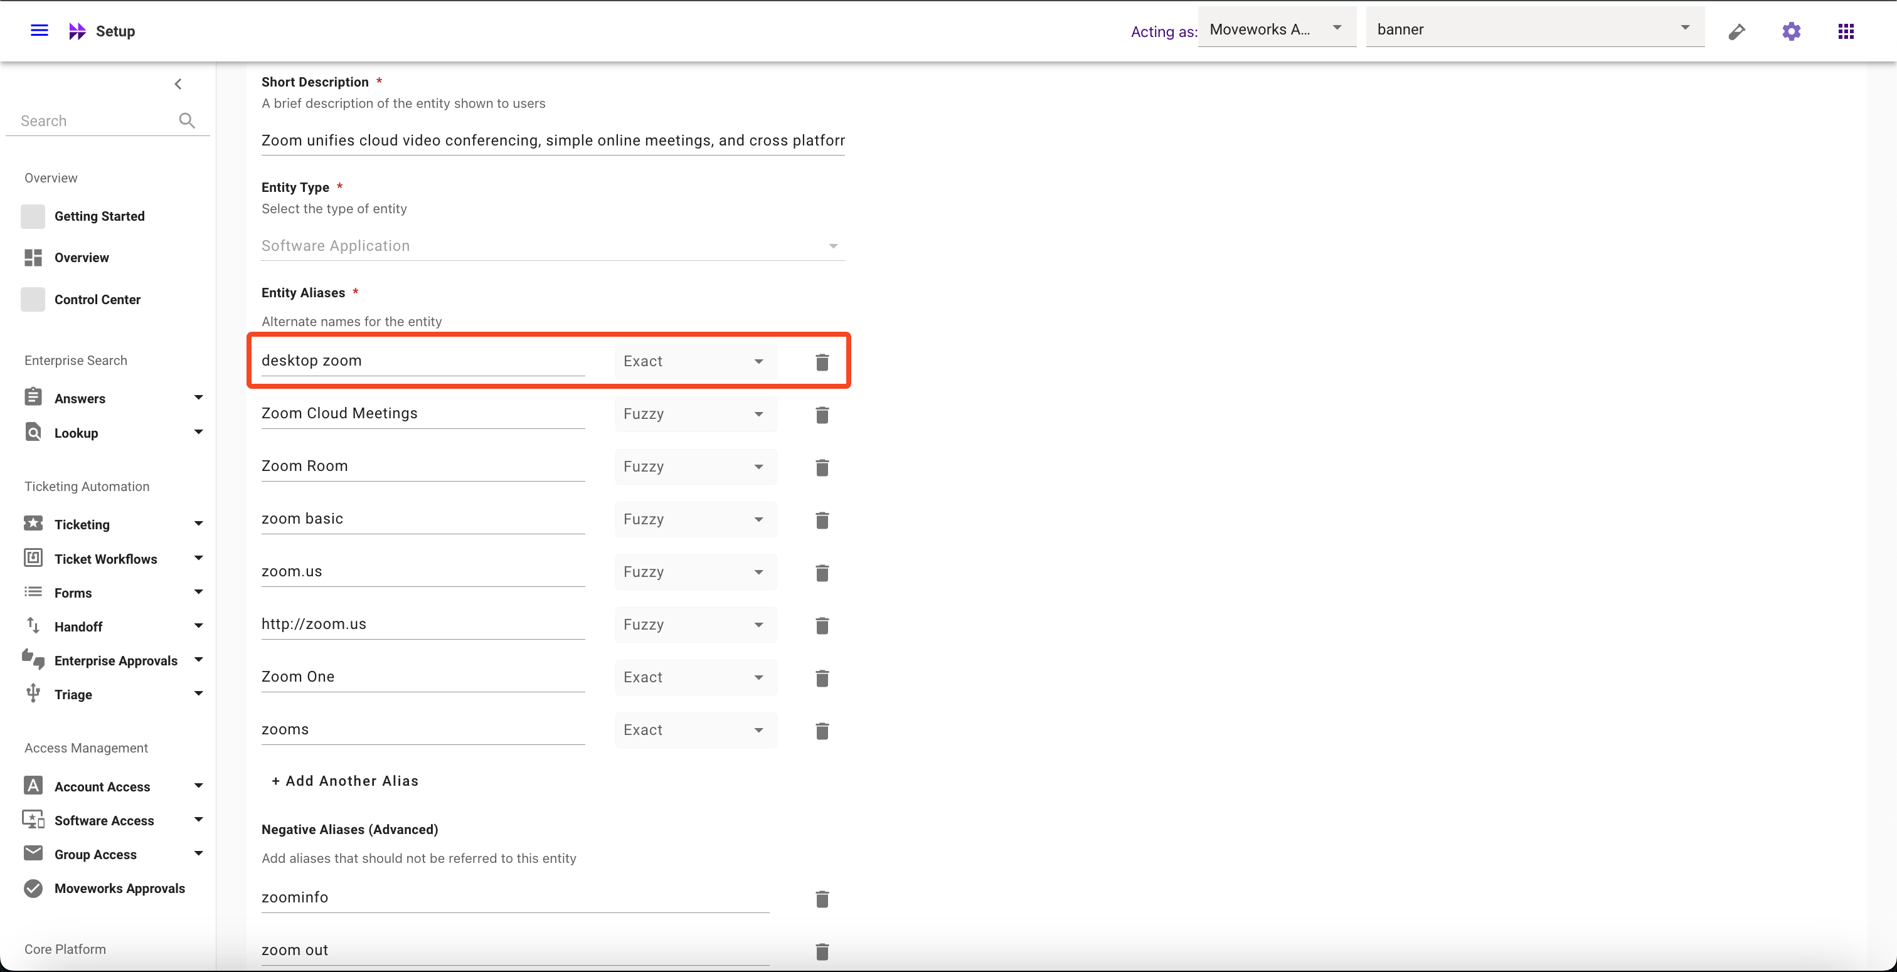Delete the 'desktop zoom' alias

click(822, 362)
